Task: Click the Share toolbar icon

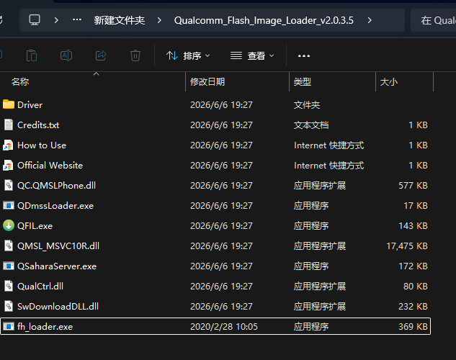Action: coord(101,55)
